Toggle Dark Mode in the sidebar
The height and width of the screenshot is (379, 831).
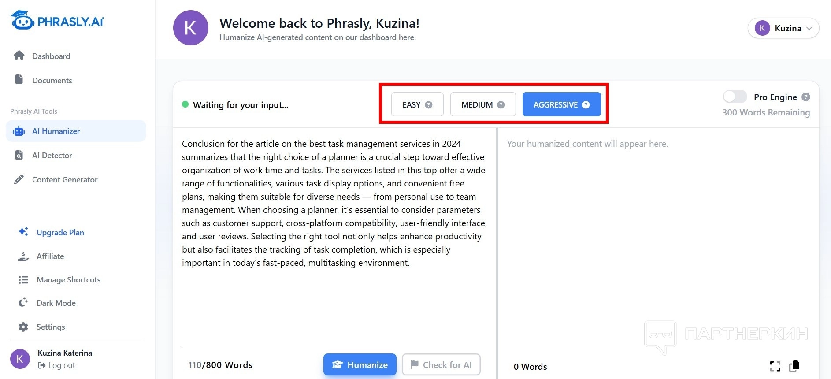click(56, 303)
